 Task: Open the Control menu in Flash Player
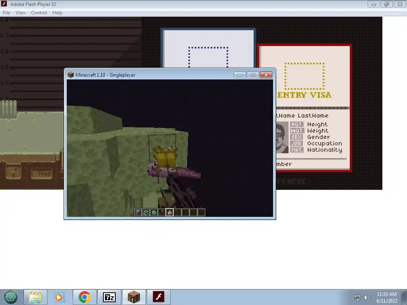point(39,13)
